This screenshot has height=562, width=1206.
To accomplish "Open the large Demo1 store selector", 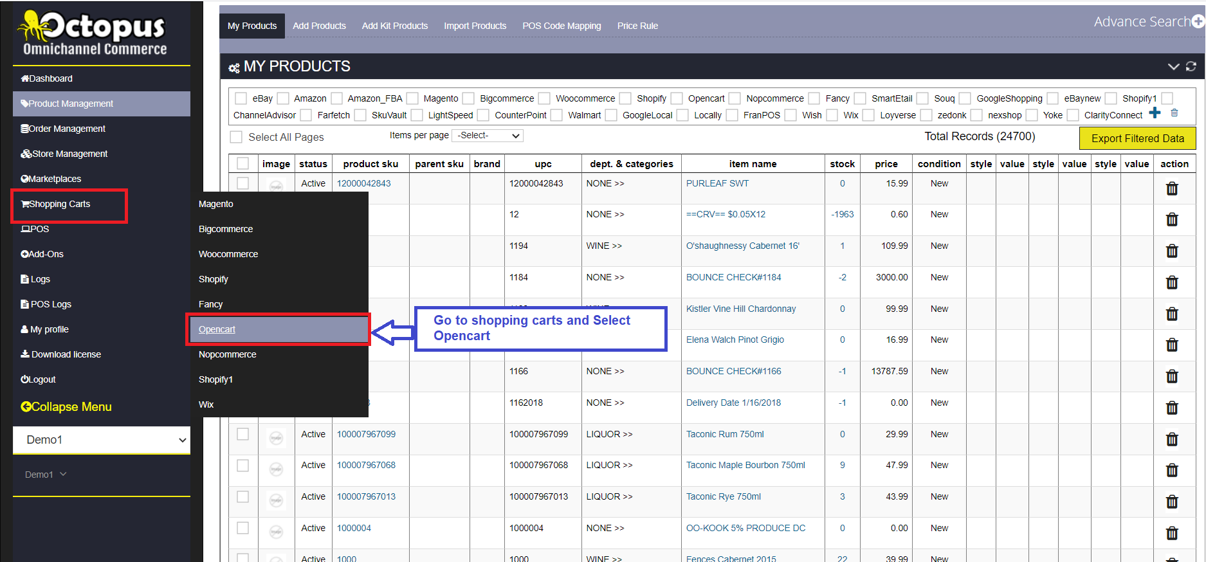I will pyautogui.click(x=102, y=440).
